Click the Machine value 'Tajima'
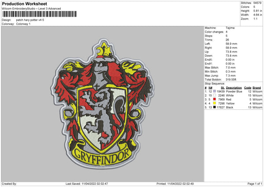 (230, 28)
